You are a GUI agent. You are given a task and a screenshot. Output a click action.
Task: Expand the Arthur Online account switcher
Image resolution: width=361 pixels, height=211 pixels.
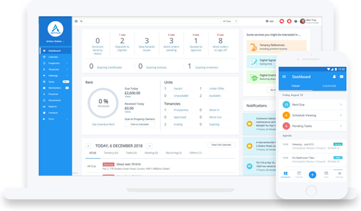tap(55, 43)
